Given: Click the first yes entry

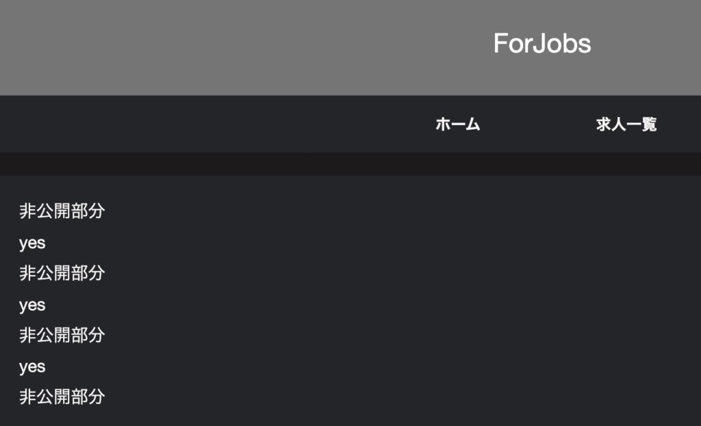Looking at the screenshot, I should tap(32, 243).
